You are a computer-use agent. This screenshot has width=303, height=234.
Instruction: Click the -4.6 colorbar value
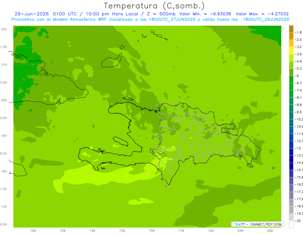click(298, 61)
